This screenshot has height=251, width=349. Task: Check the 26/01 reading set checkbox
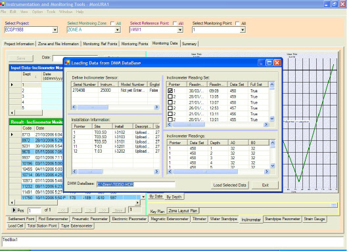click(x=170, y=108)
